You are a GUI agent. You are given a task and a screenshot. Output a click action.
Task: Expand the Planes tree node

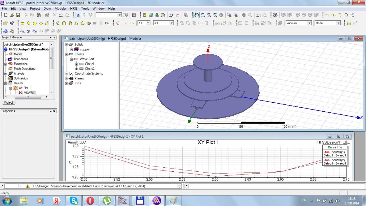66,78
